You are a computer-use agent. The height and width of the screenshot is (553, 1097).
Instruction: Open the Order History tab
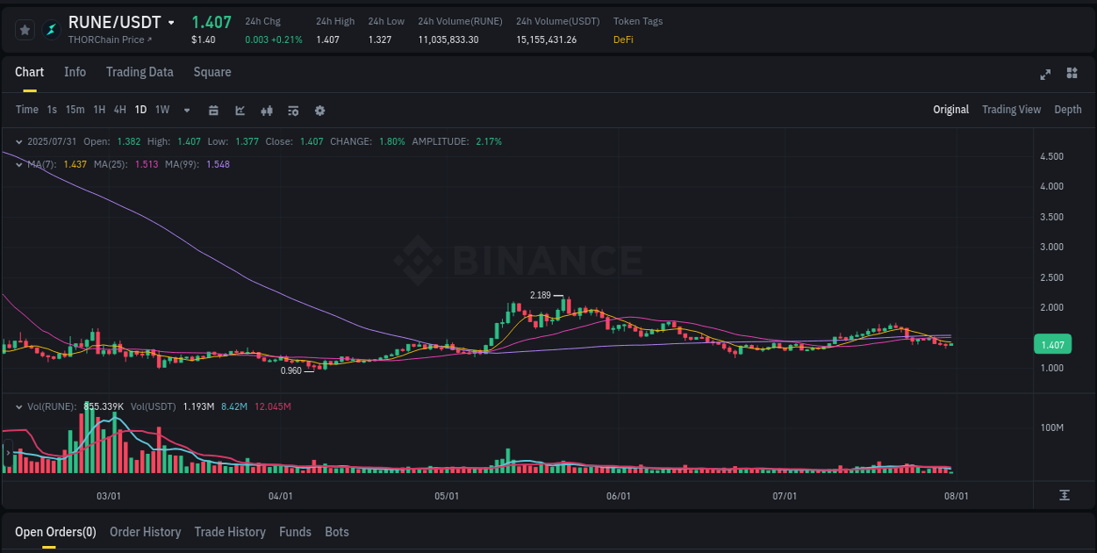(145, 531)
